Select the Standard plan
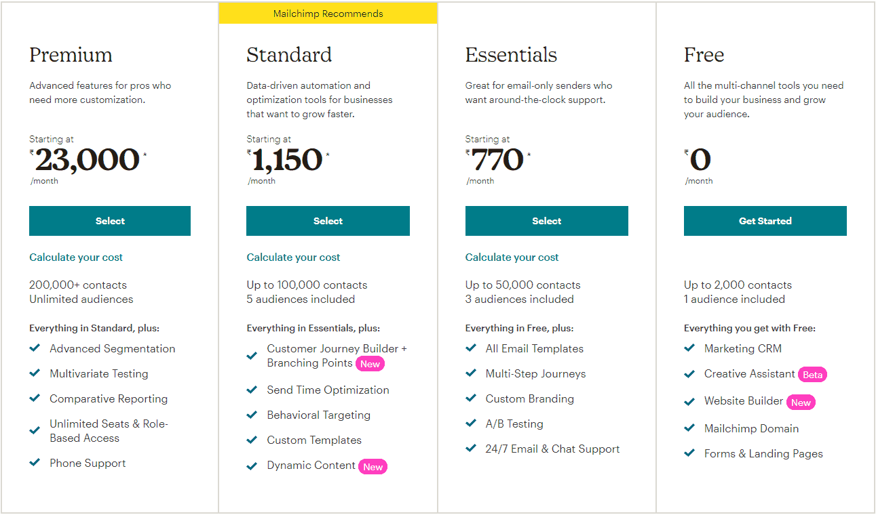 pyautogui.click(x=328, y=221)
